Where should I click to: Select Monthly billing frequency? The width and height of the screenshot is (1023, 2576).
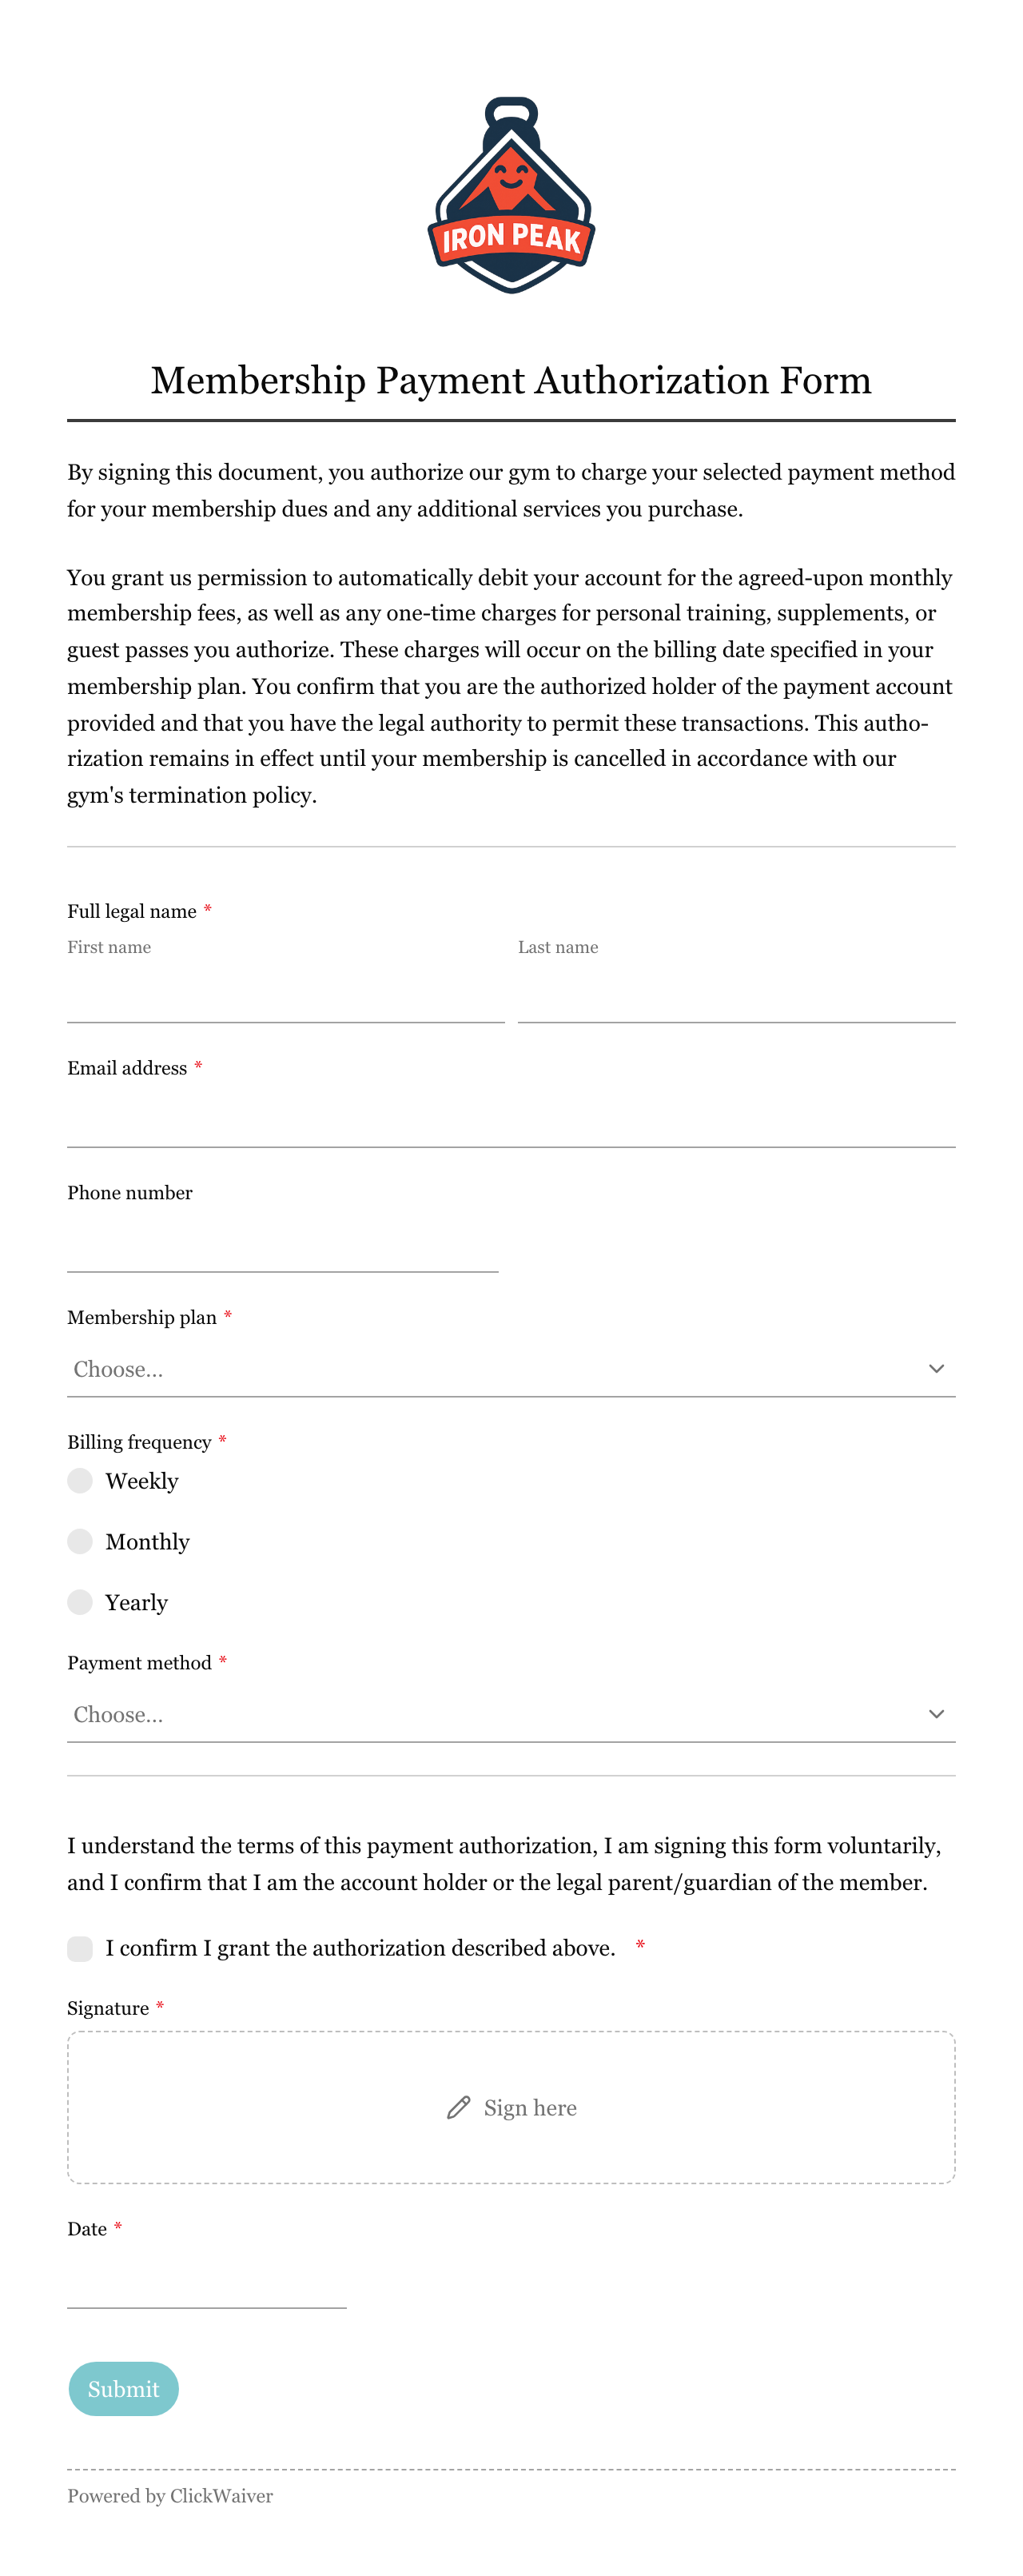click(80, 1542)
